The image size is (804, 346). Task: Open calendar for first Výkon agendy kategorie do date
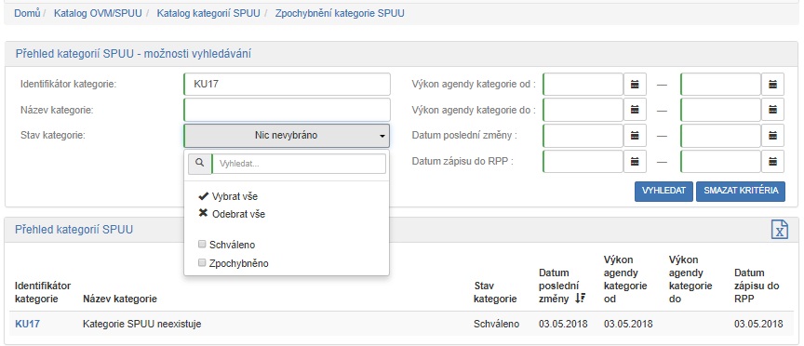pyautogui.click(x=635, y=110)
